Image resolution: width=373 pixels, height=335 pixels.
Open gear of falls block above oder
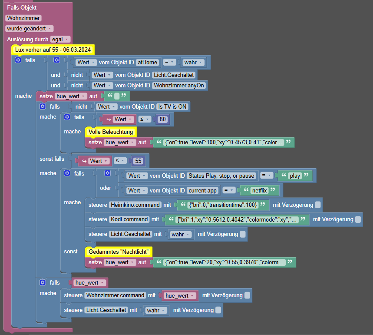click(x=67, y=173)
